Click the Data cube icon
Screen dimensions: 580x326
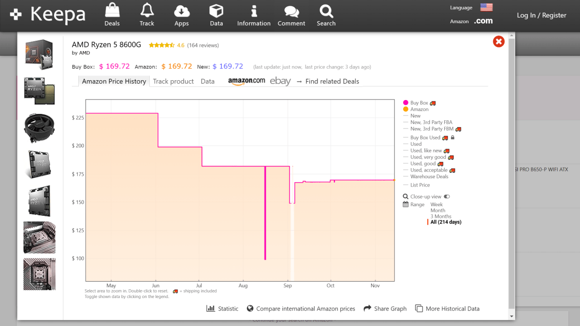216,10
